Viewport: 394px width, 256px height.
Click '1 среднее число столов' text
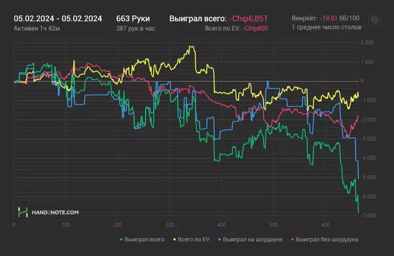coord(326,27)
